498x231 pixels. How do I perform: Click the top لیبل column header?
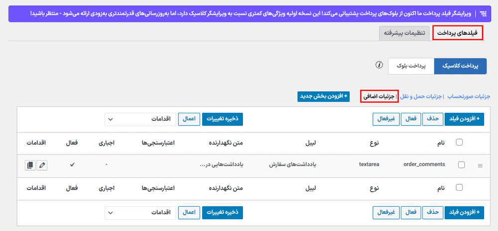coord(312,143)
